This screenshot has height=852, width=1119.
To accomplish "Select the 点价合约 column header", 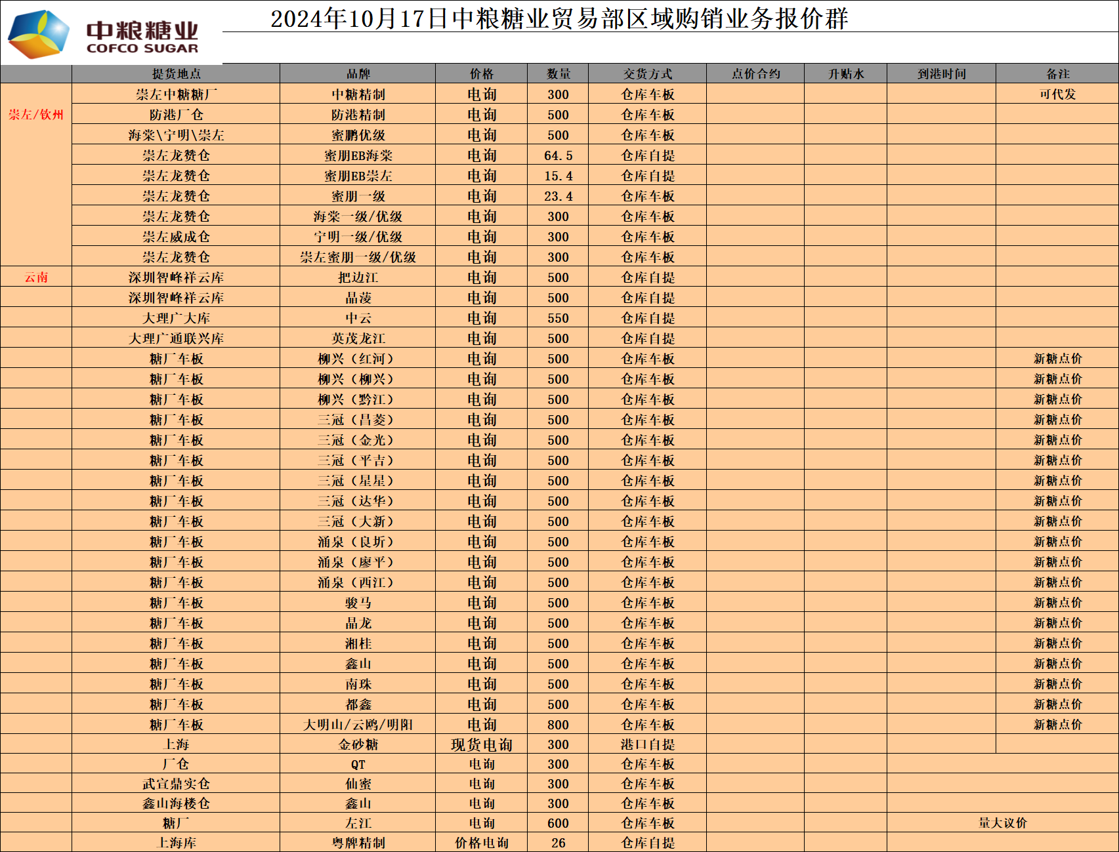I will coord(755,74).
